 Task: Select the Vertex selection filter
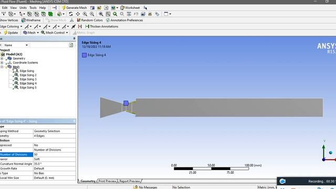29,14
